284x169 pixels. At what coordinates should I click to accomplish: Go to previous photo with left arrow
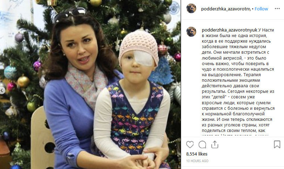click(x=2, y=90)
